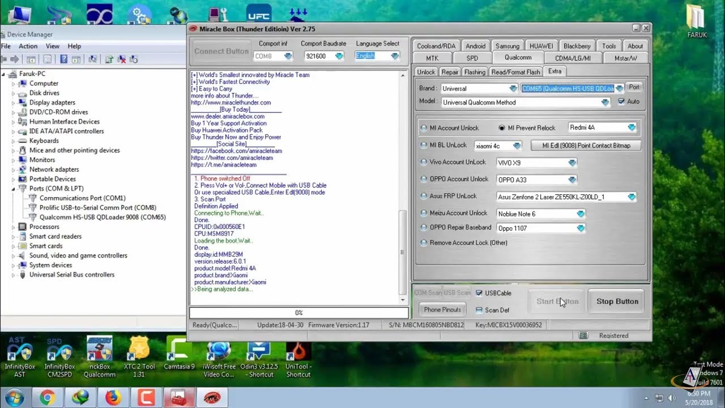Switch to Device Manager taskbar icon
The height and width of the screenshot is (408, 725).
click(179, 398)
